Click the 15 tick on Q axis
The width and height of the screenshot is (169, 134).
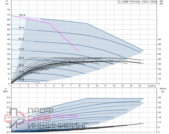coord(139,85)
